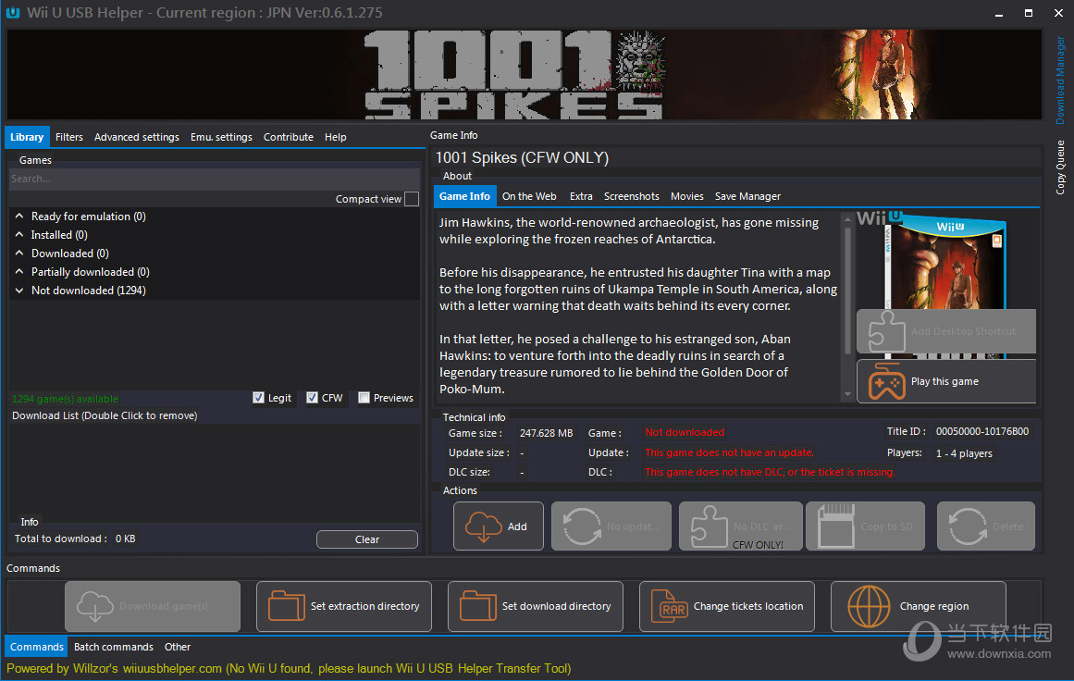The height and width of the screenshot is (681, 1074).
Task: Click the description scrollbar up arrow
Action: pos(848,219)
